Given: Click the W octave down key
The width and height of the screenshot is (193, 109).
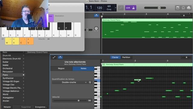Looking at the screenshot, I should pyautogui.click(x=8, y=41).
